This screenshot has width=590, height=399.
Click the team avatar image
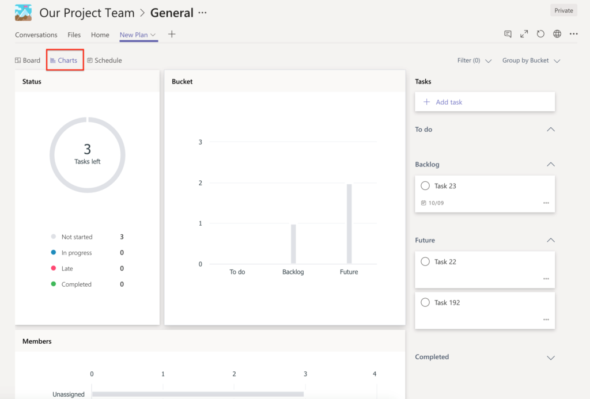tap(23, 12)
